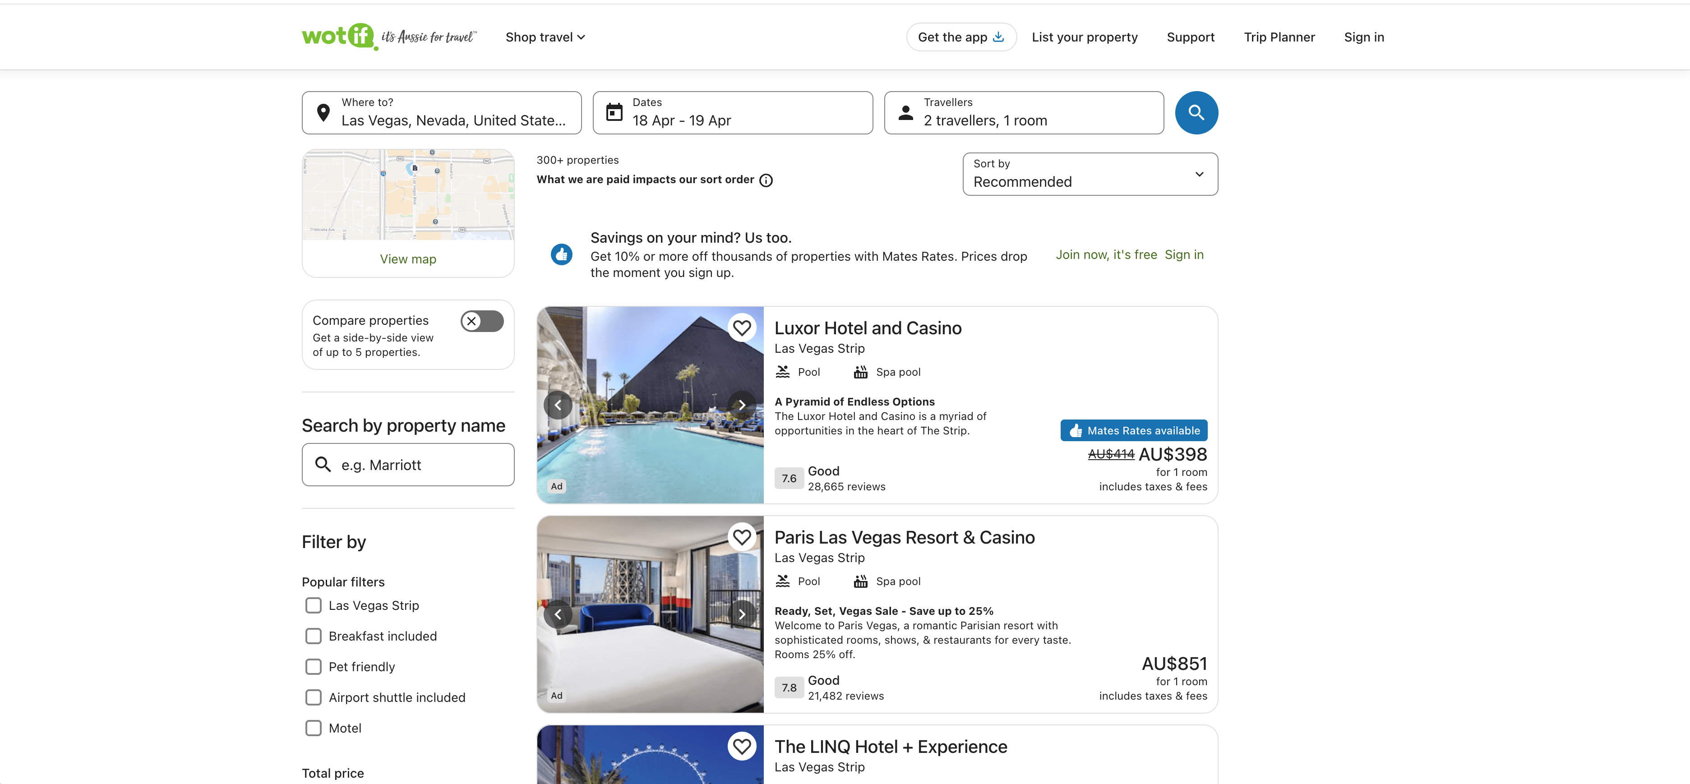This screenshot has height=784, width=1690.
Task: Toggle Compare properties switch on
Action: [481, 321]
